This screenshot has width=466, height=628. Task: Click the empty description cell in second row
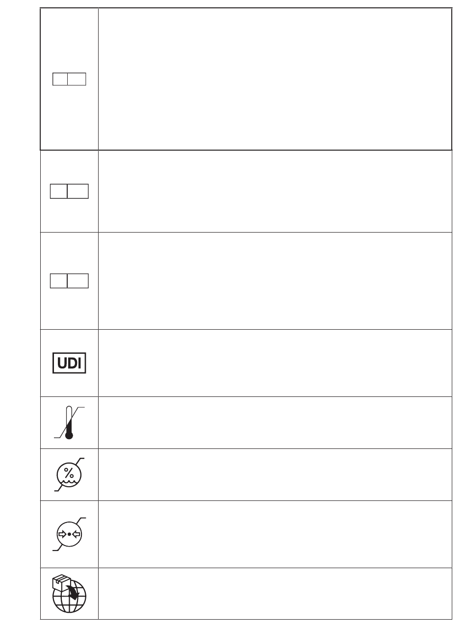pyautogui.click(x=275, y=191)
